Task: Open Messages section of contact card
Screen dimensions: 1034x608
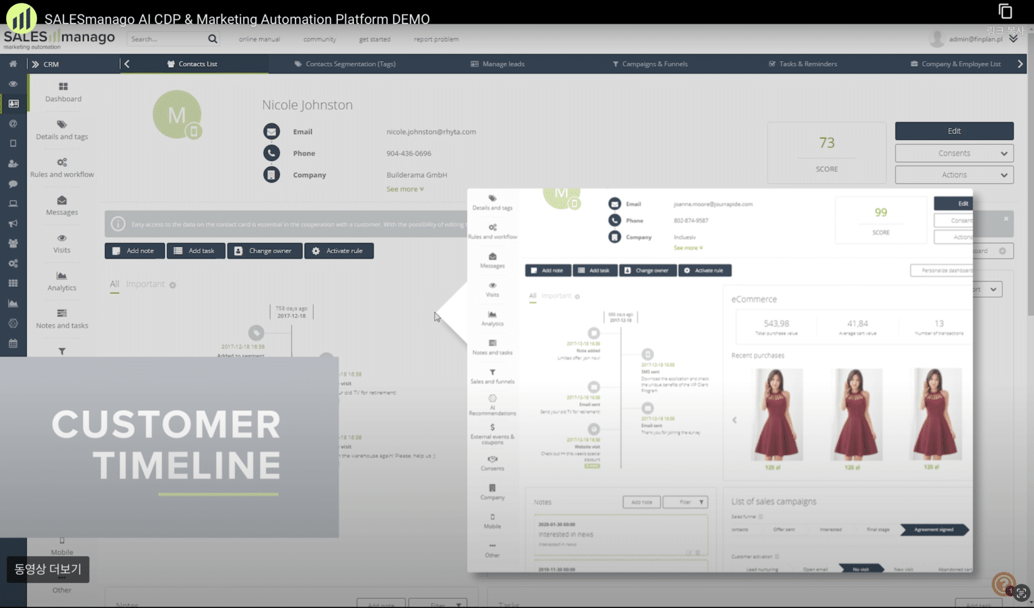Action: 62,205
